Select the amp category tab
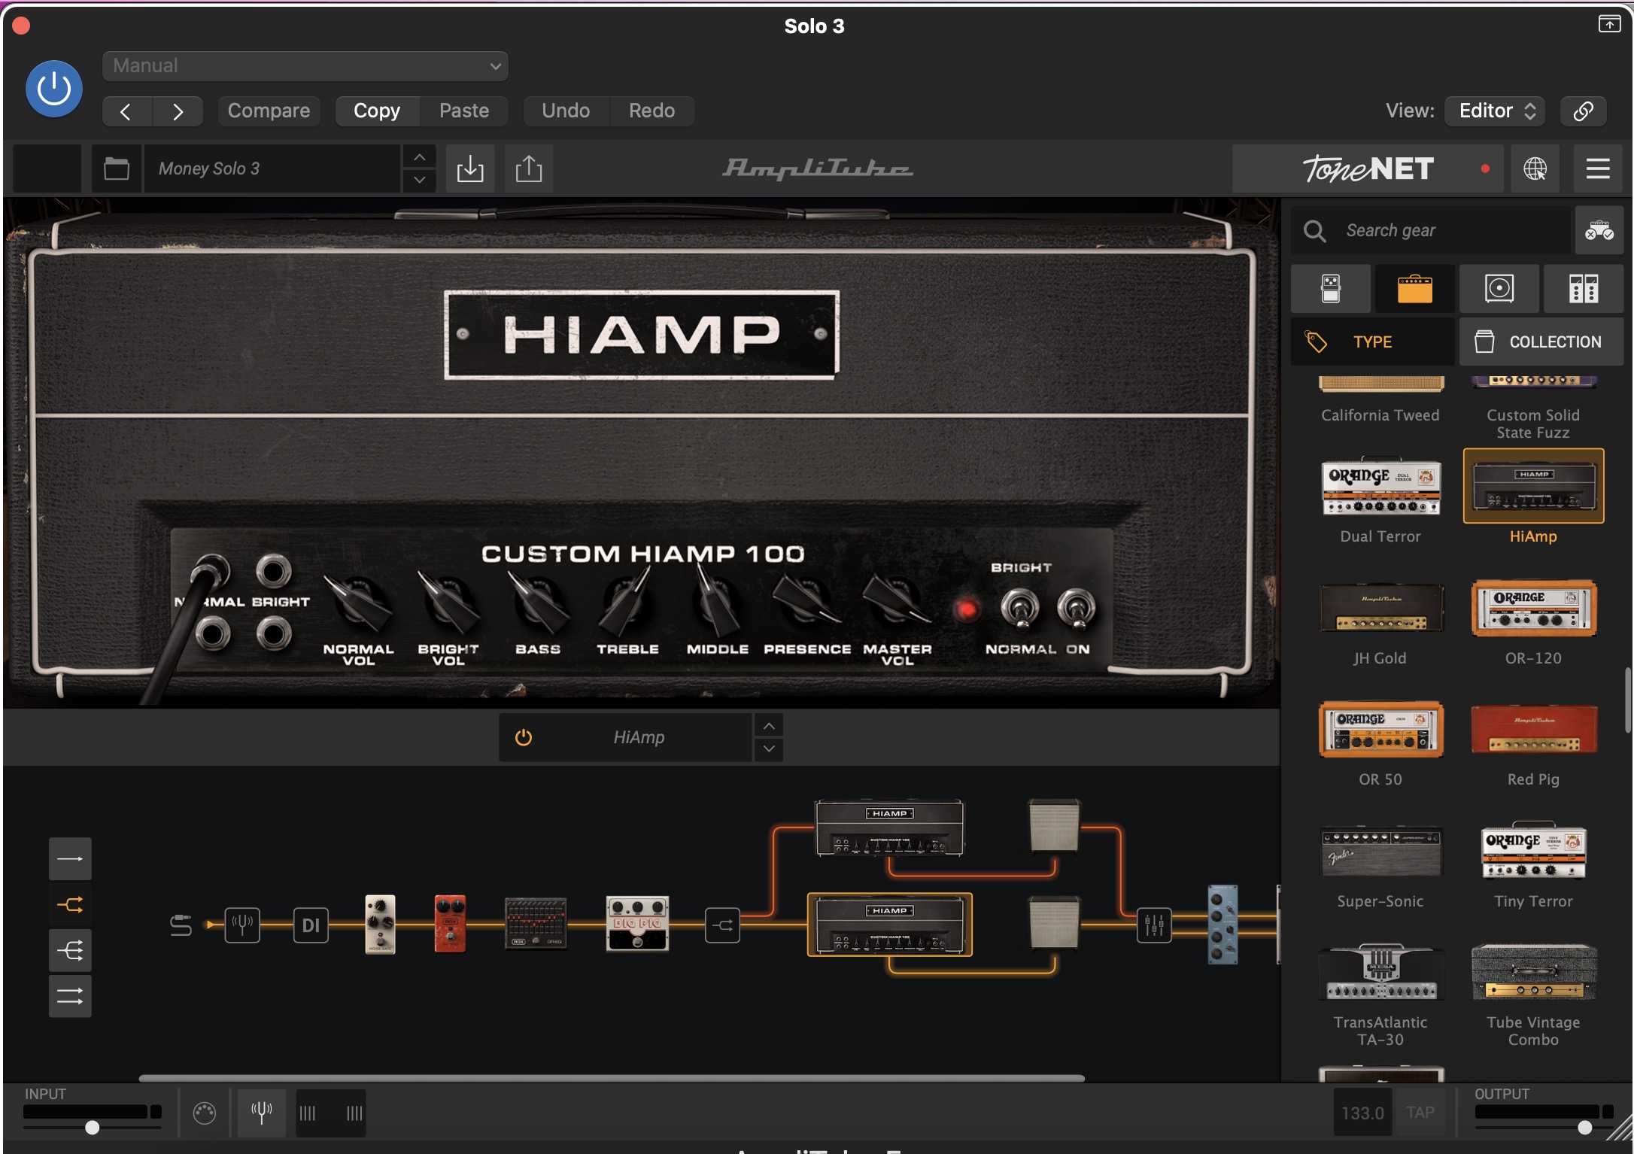The width and height of the screenshot is (1634, 1154). [1414, 289]
